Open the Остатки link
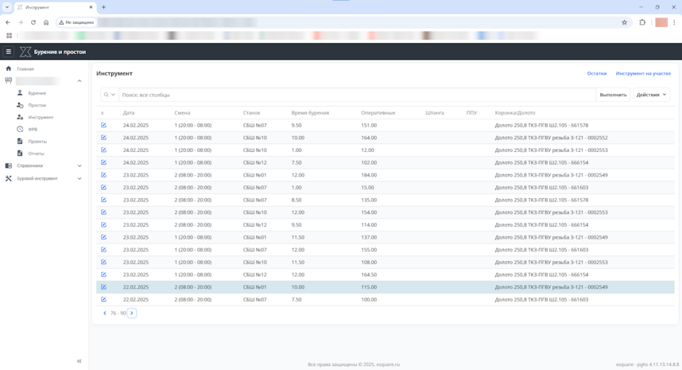The width and height of the screenshot is (682, 370). (x=596, y=73)
